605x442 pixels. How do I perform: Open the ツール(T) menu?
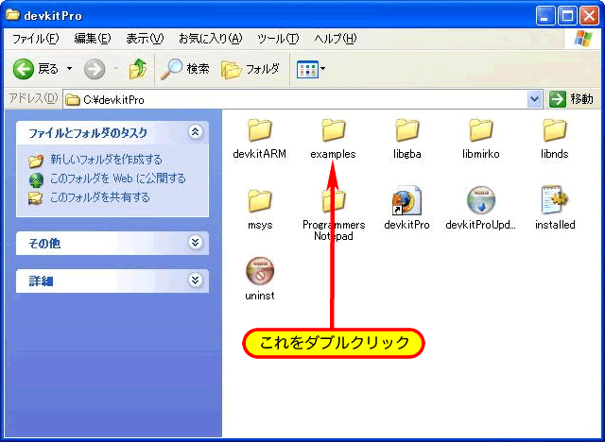[x=278, y=39]
